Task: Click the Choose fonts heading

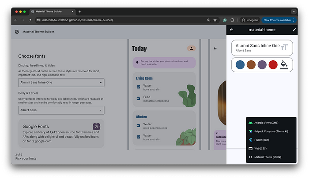Action: pos(32,56)
